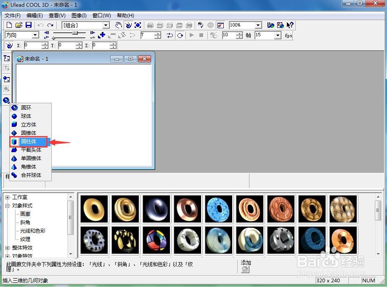Open the 查看(V) menu
The width and height of the screenshot is (387, 287).
pyautogui.click(x=57, y=16)
